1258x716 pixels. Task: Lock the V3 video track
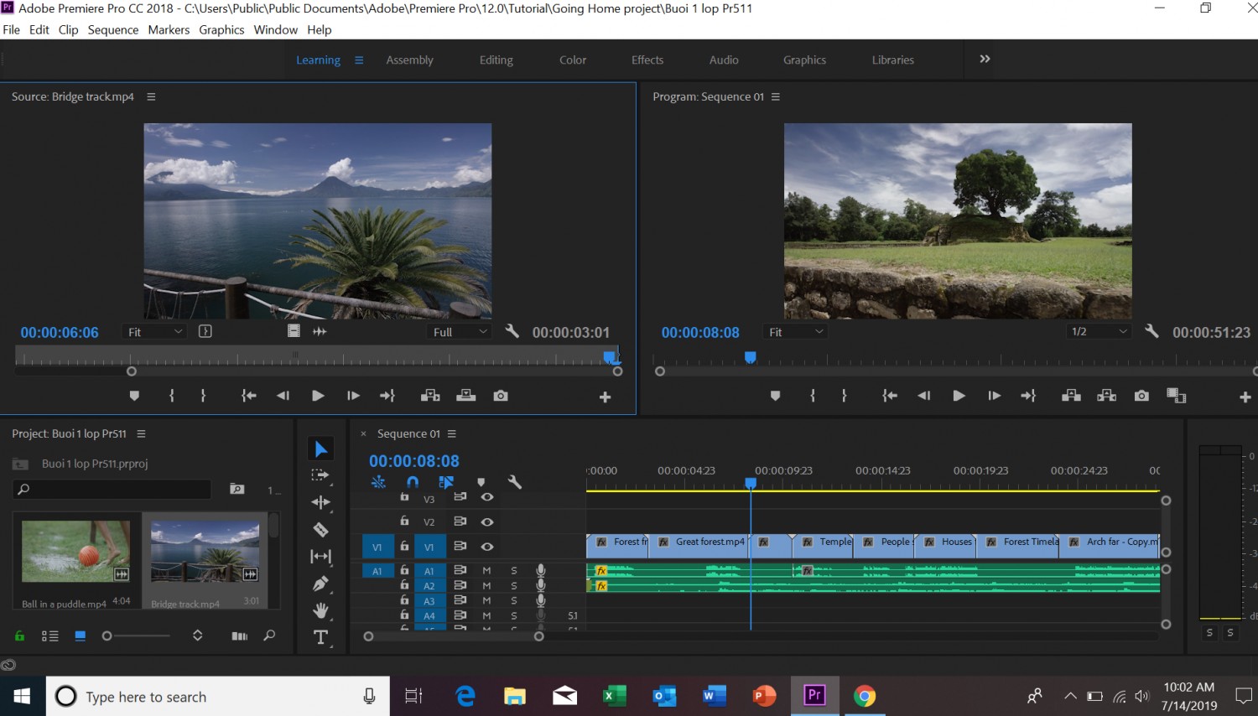point(404,497)
